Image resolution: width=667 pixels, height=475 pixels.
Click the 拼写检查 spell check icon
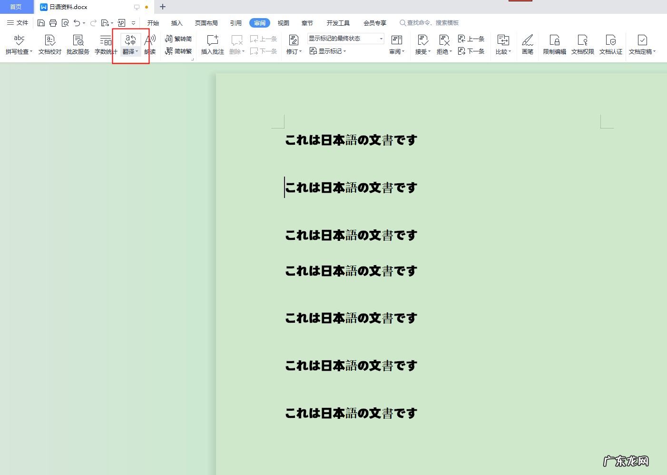click(19, 40)
